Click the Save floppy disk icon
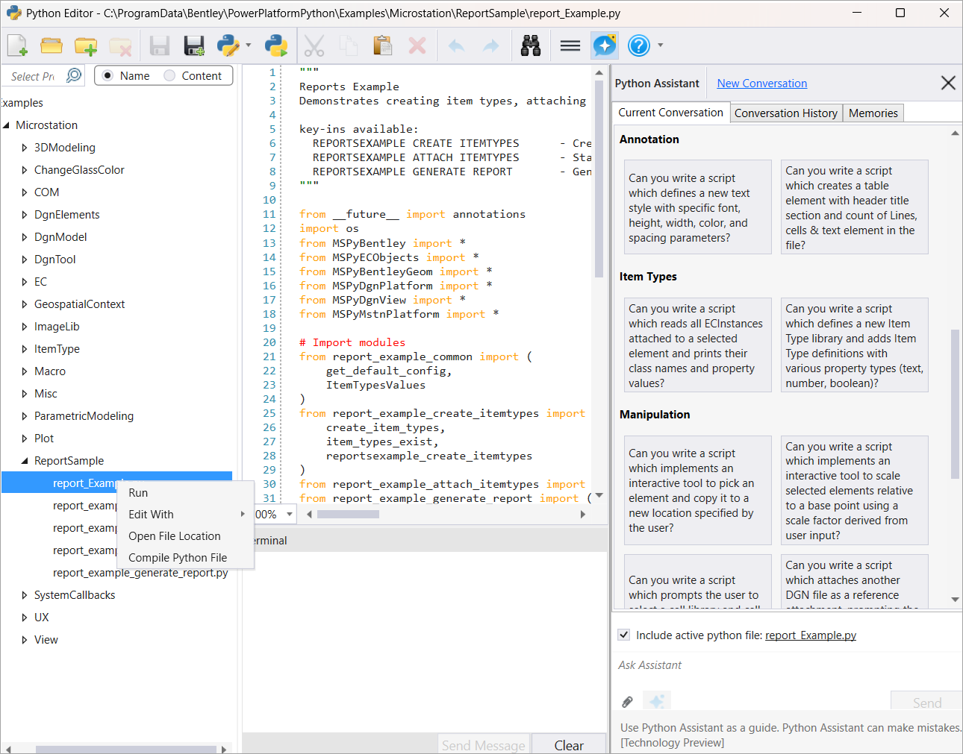This screenshot has width=963, height=754. (x=160, y=45)
